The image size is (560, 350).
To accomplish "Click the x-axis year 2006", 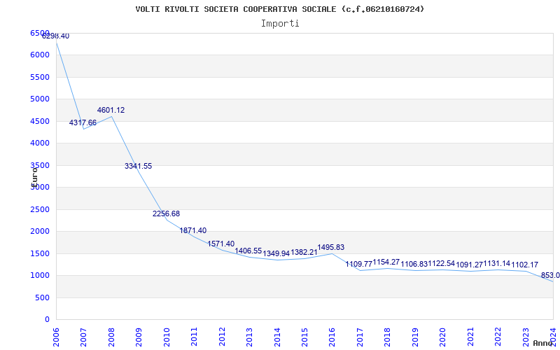I will (x=56, y=337).
